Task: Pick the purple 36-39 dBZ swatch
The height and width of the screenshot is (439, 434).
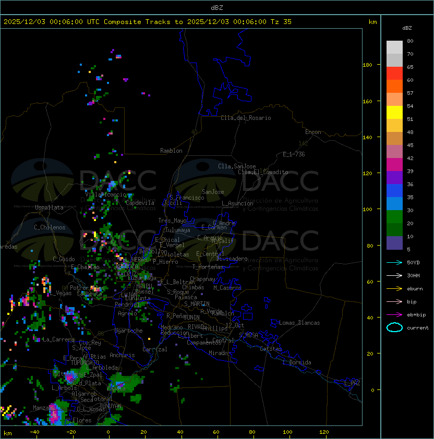Action: (394, 177)
